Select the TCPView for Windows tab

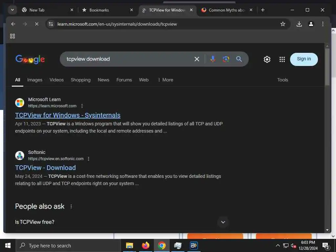click(x=168, y=10)
